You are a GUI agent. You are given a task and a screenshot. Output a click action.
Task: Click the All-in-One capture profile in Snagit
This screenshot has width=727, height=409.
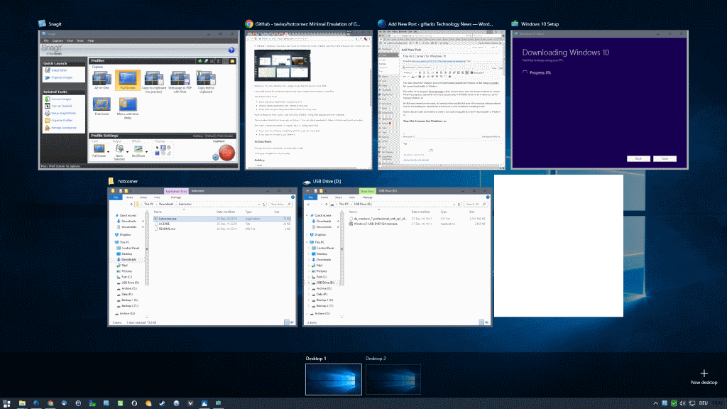[102, 80]
